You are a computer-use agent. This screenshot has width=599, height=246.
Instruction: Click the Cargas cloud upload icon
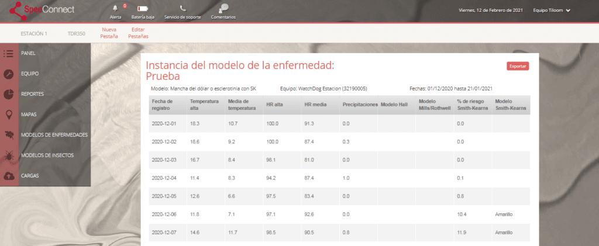[x=8, y=176]
